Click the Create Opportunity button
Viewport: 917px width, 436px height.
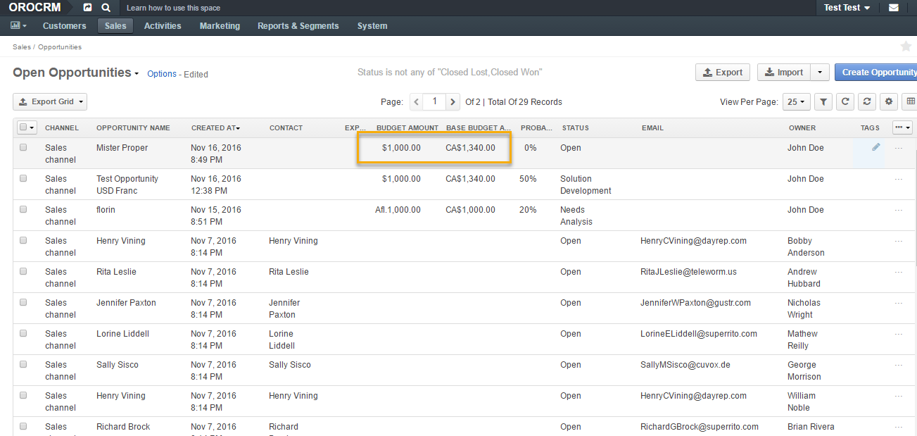click(x=876, y=73)
